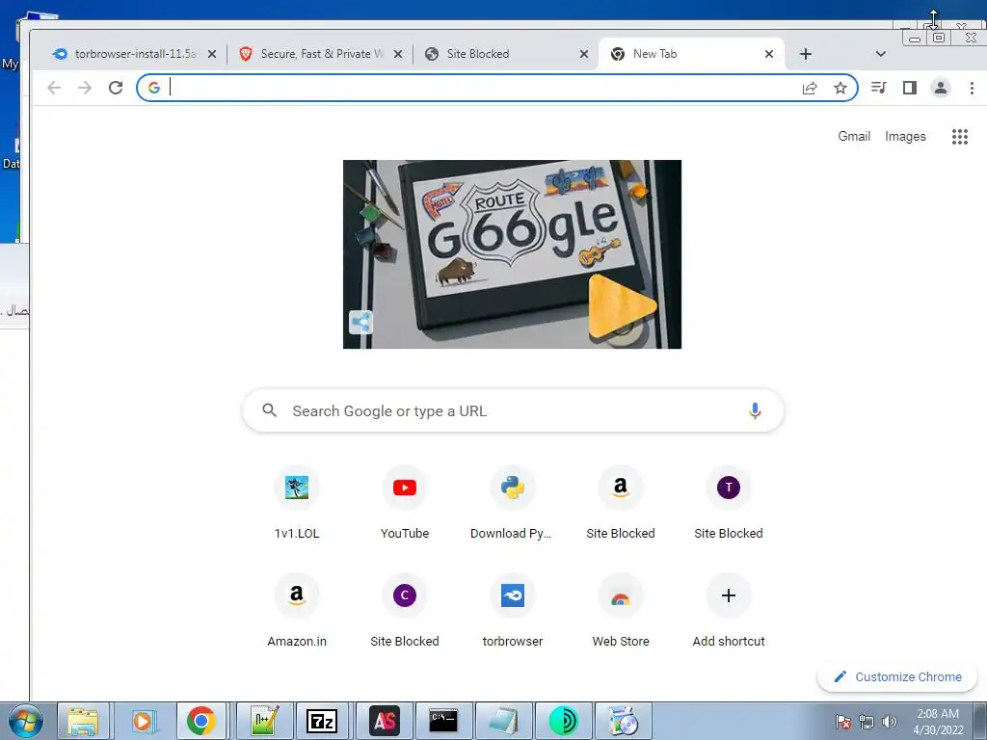Close the Secure, Fast & Private tab
Screen dimensions: 987x740
click(398, 54)
